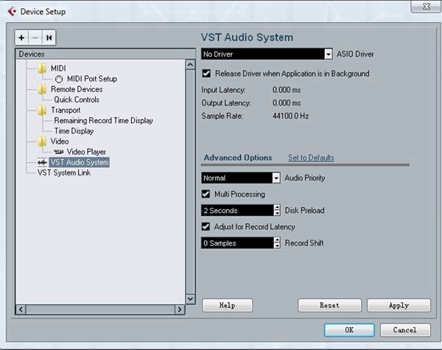Click the reset-to-start arrow toolbar icon

(x=49, y=38)
